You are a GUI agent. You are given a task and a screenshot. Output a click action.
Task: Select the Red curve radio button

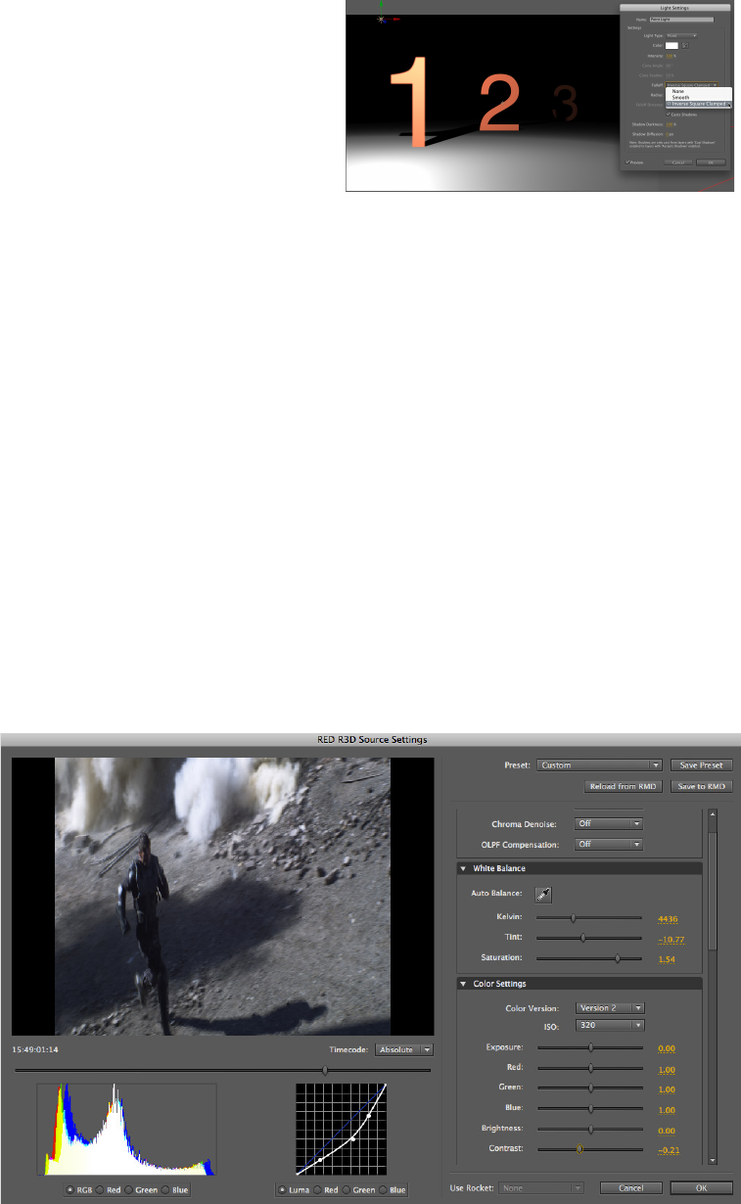[317, 1189]
